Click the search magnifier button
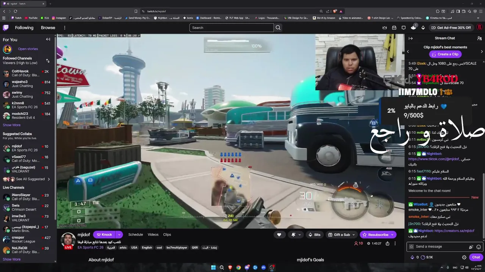This screenshot has width=485, height=272. click(x=278, y=28)
